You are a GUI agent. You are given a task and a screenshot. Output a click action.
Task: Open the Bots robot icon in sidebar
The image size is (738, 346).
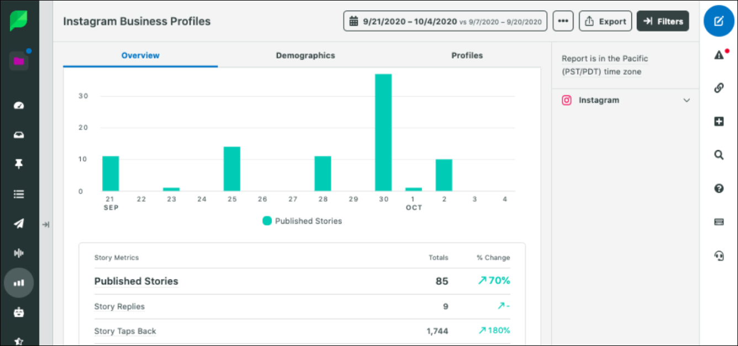[x=19, y=312]
